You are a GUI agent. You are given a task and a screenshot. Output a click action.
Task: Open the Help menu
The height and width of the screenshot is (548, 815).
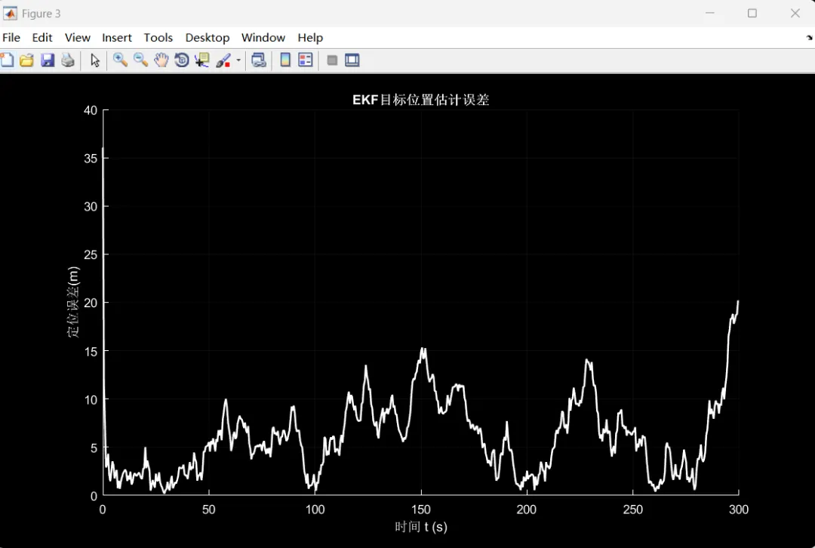tap(310, 38)
